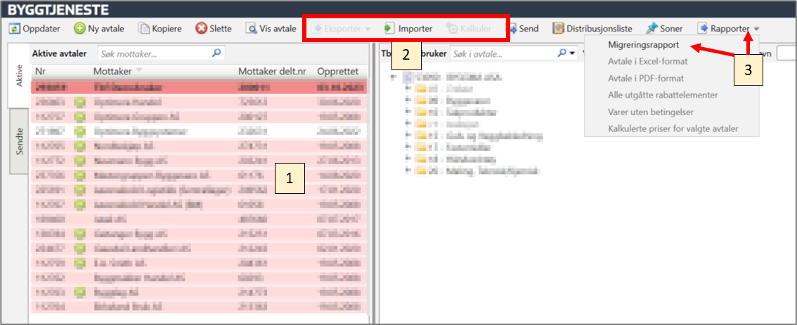Expand the root node in agreement tree

pyautogui.click(x=394, y=77)
